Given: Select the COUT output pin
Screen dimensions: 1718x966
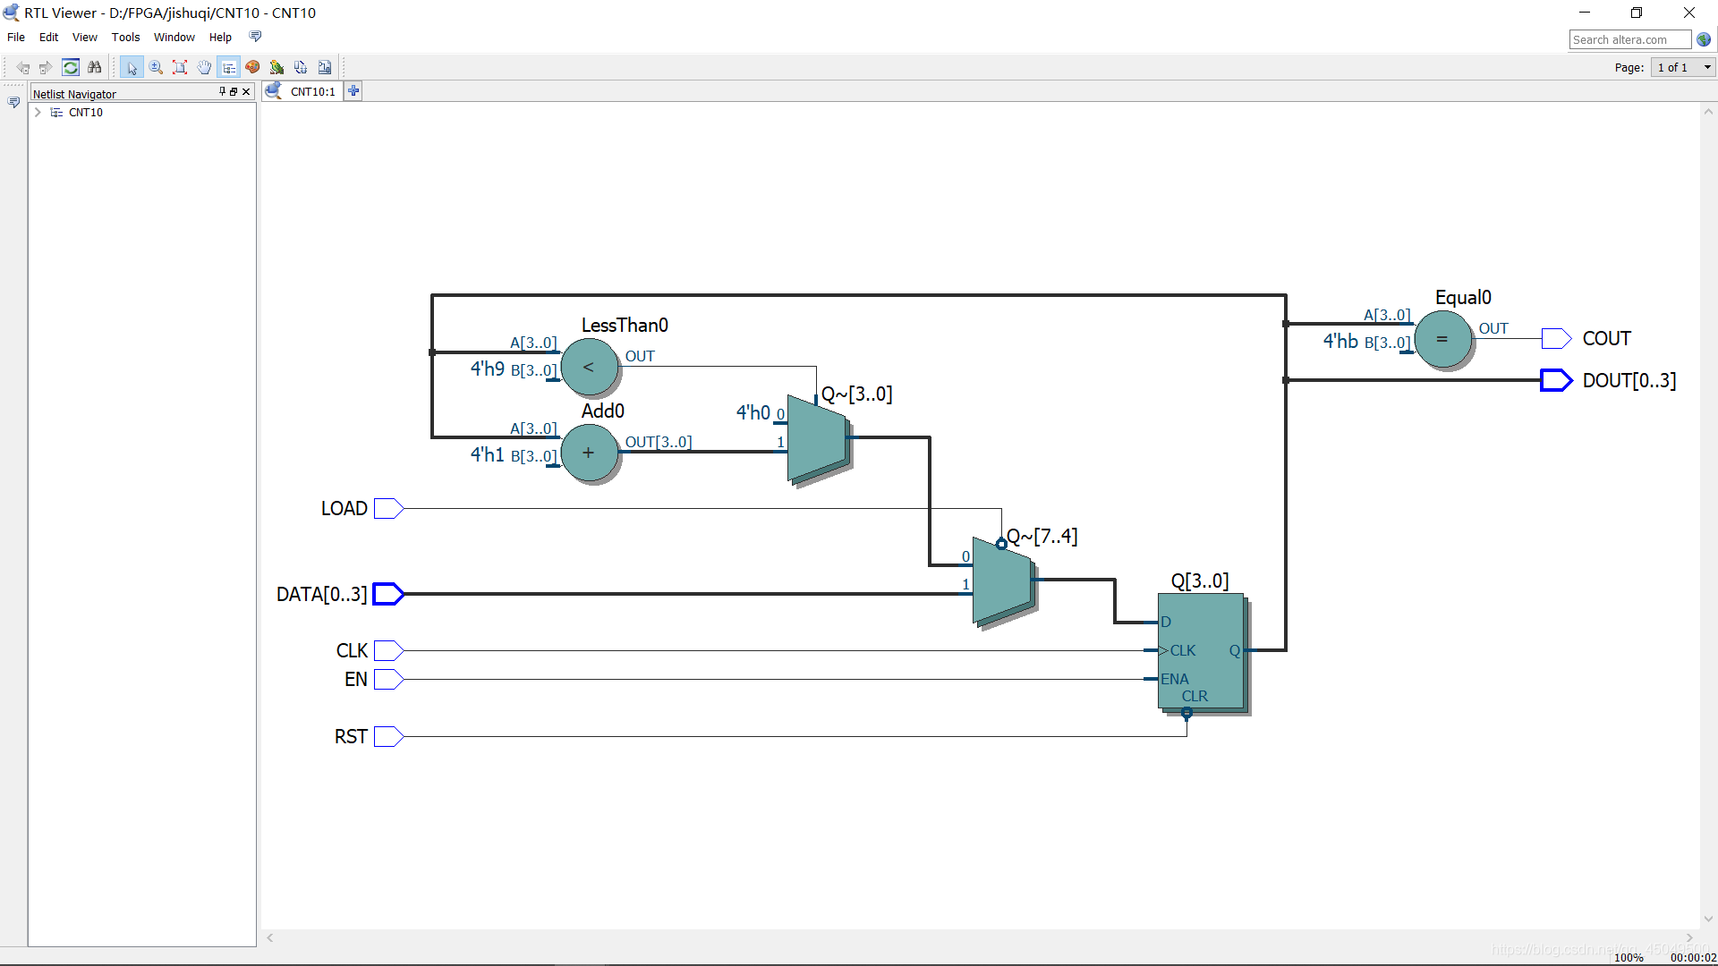Looking at the screenshot, I should click(1557, 338).
